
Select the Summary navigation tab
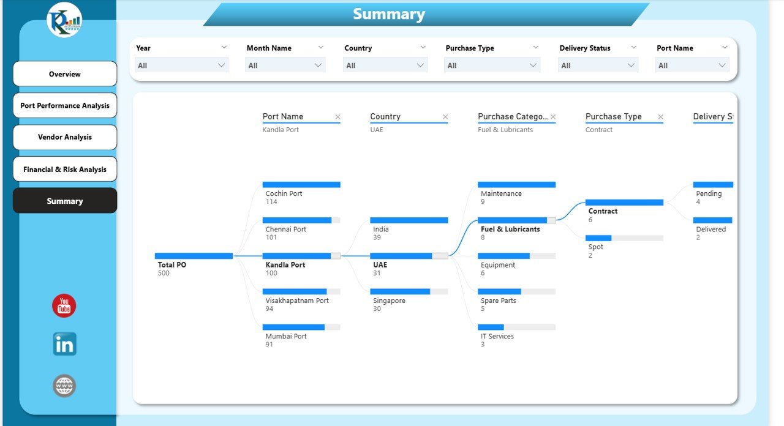64,200
